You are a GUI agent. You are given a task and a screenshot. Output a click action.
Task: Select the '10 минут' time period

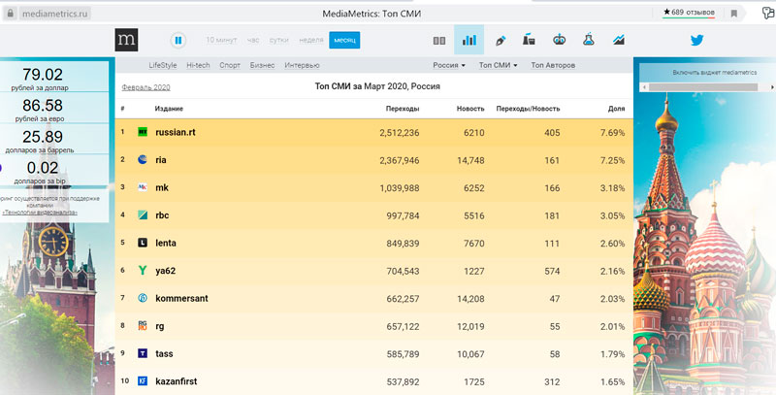[x=222, y=41]
